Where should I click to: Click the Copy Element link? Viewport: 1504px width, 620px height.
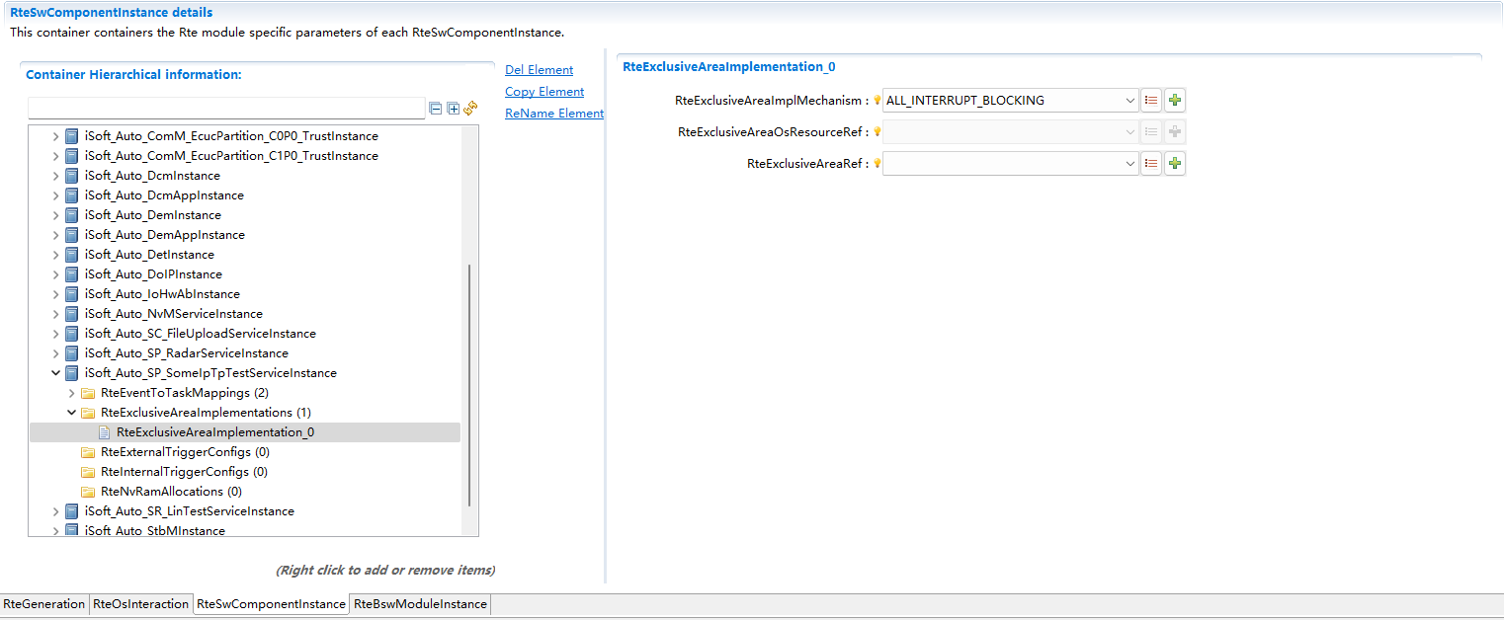coord(544,92)
